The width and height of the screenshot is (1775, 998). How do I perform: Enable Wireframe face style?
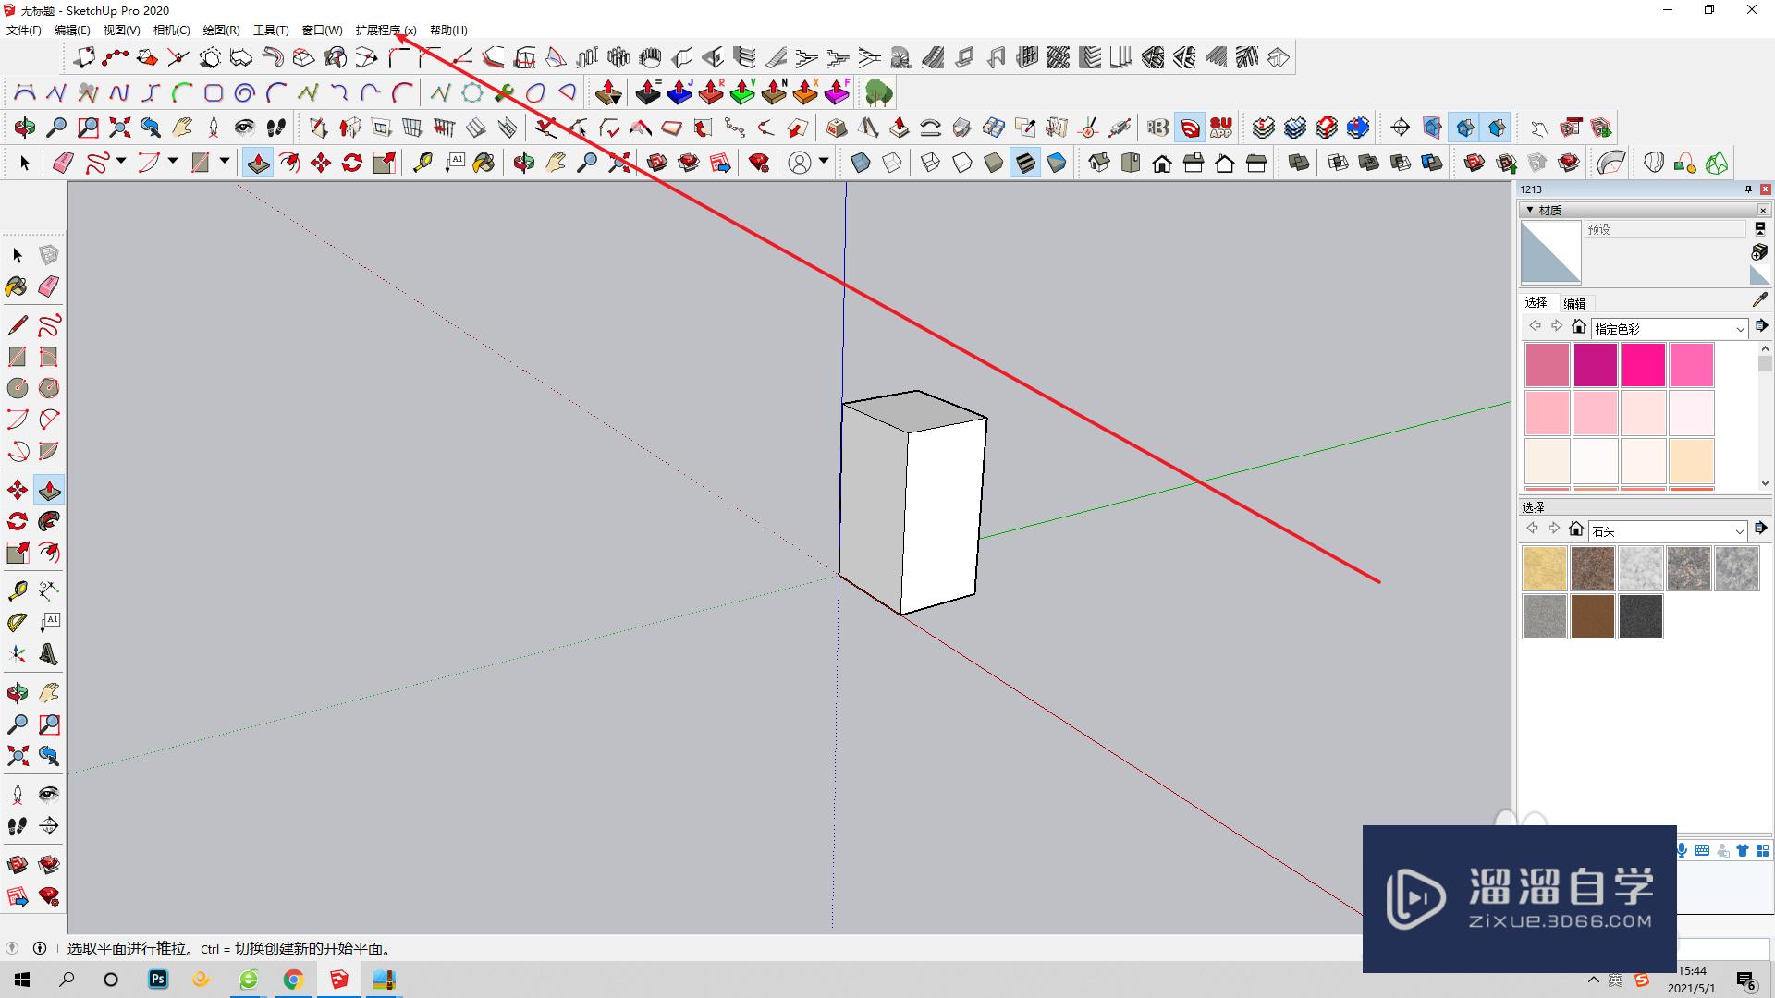coord(931,164)
